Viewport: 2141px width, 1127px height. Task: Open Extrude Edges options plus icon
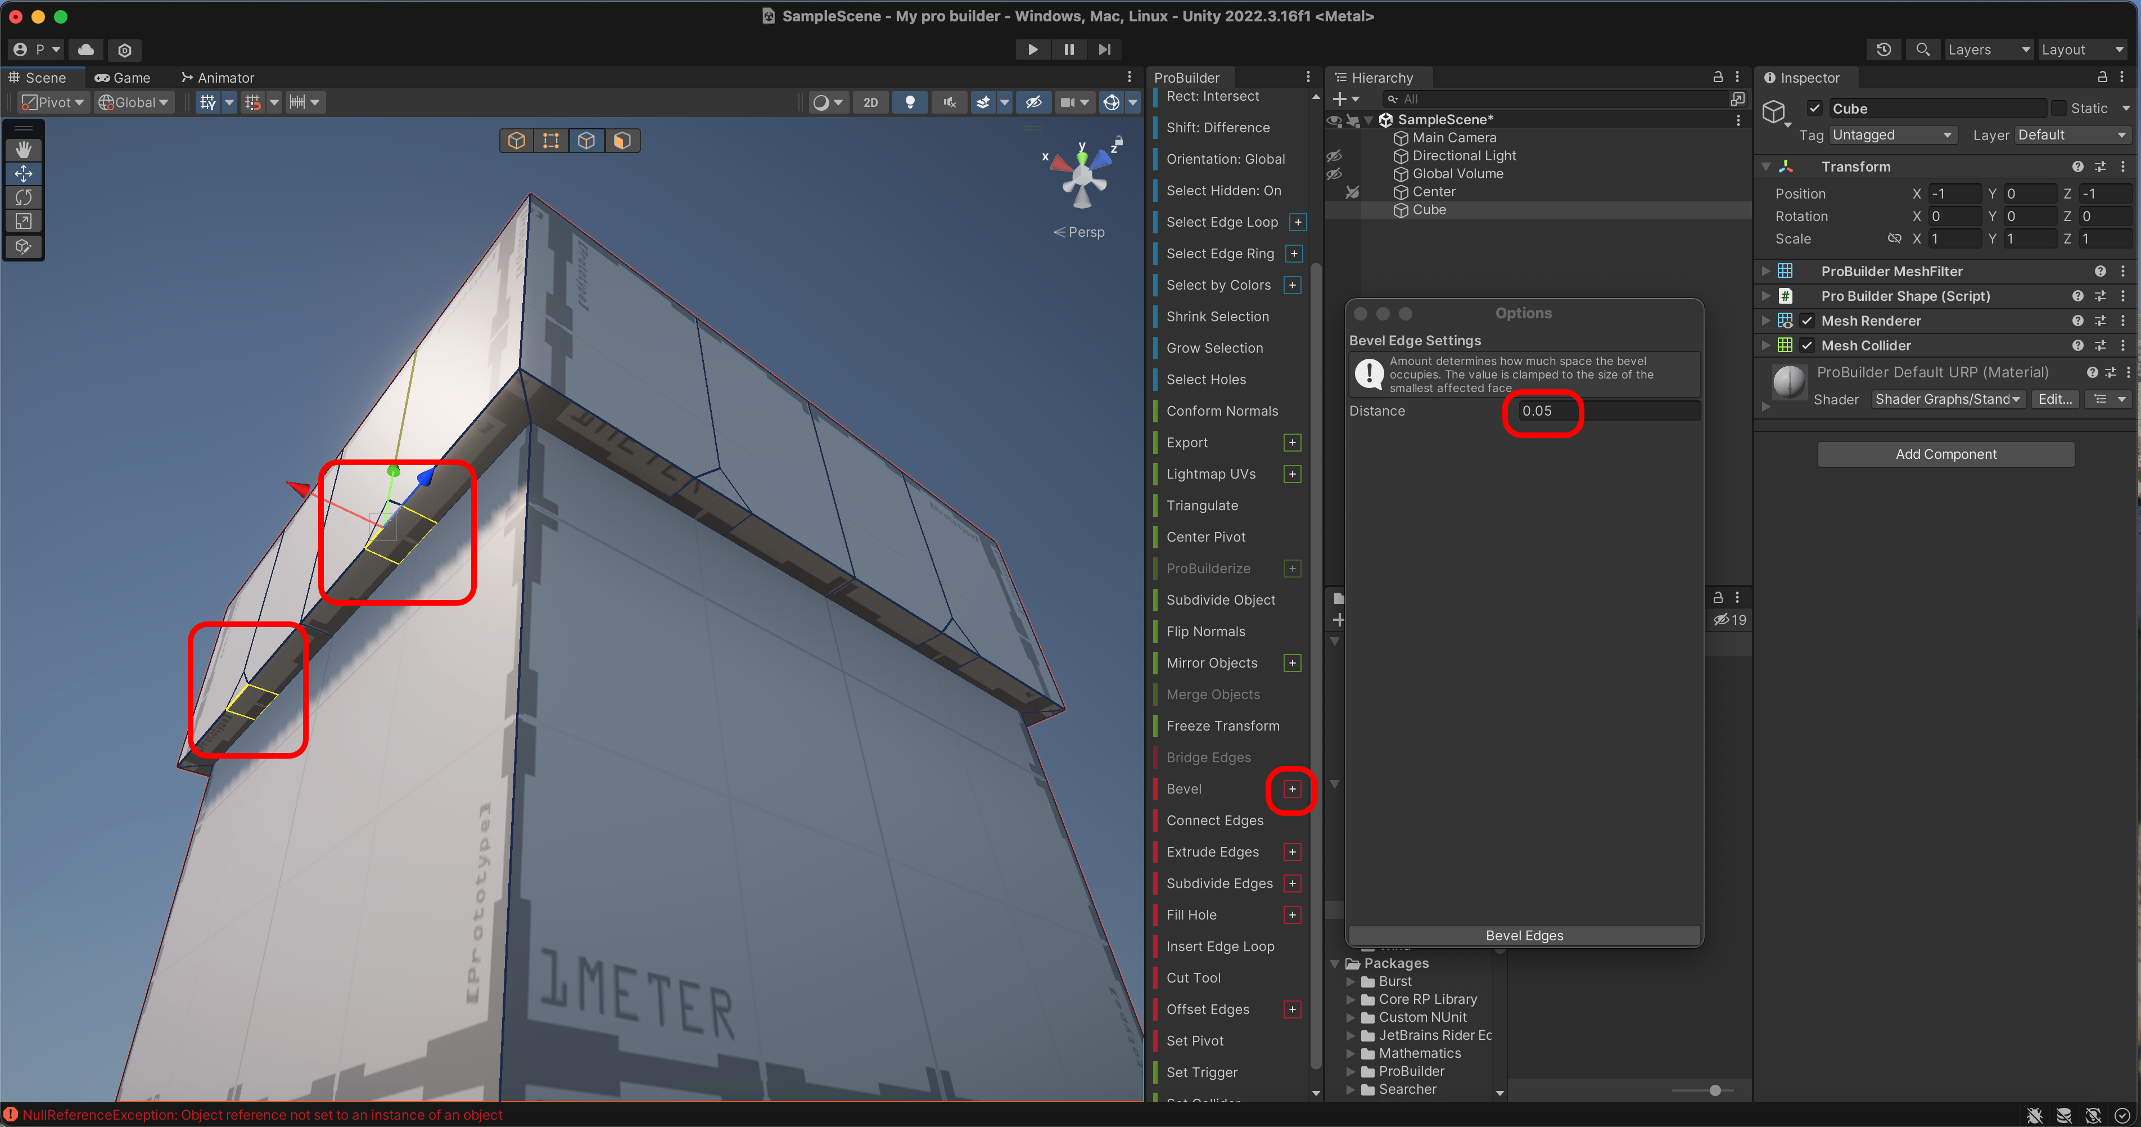point(1293,852)
